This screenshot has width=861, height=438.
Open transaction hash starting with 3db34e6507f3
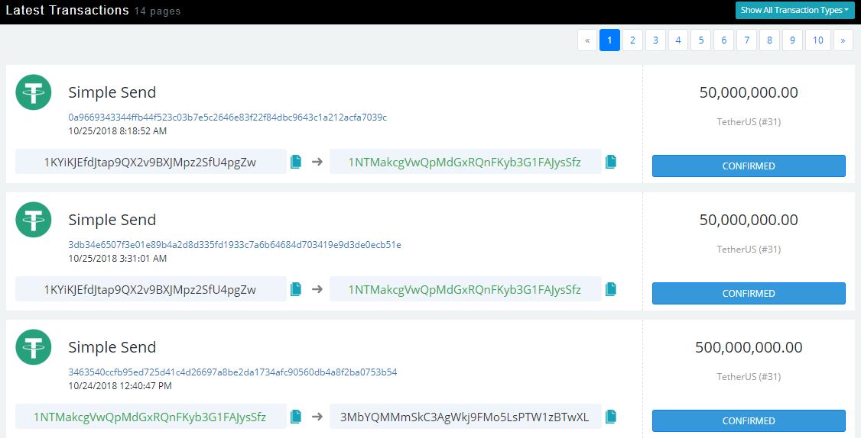point(234,245)
